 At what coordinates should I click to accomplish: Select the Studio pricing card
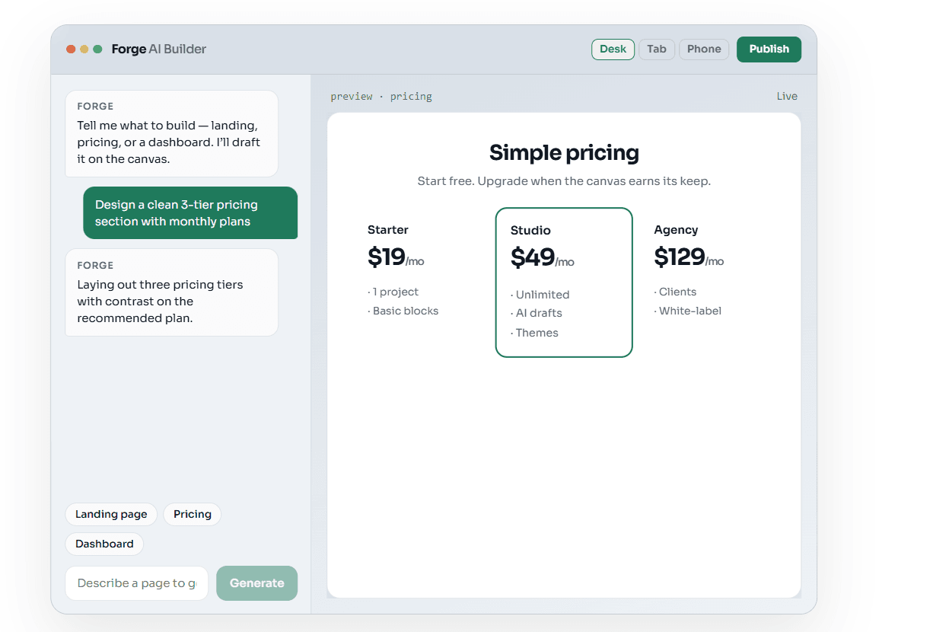pos(564,282)
